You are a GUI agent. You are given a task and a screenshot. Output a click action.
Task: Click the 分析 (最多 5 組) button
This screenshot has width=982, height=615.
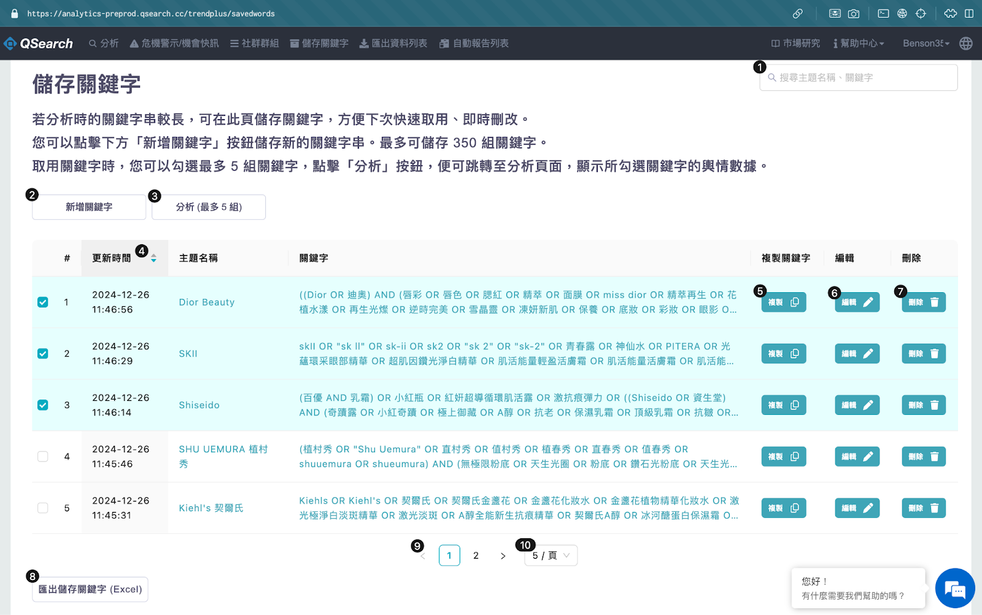(209, 207)
